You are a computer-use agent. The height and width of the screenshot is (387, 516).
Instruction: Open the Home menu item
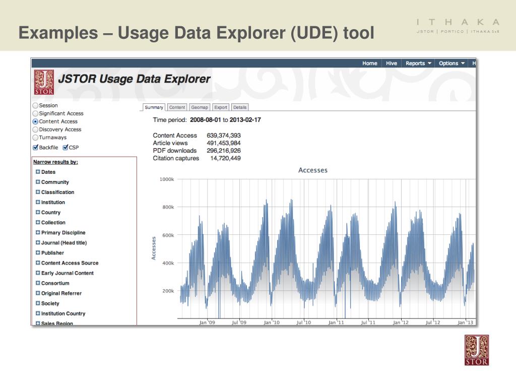(369, 63)
